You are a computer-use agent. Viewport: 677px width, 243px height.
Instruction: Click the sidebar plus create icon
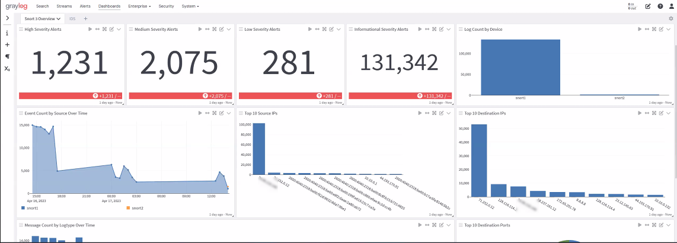coord(7,45)
